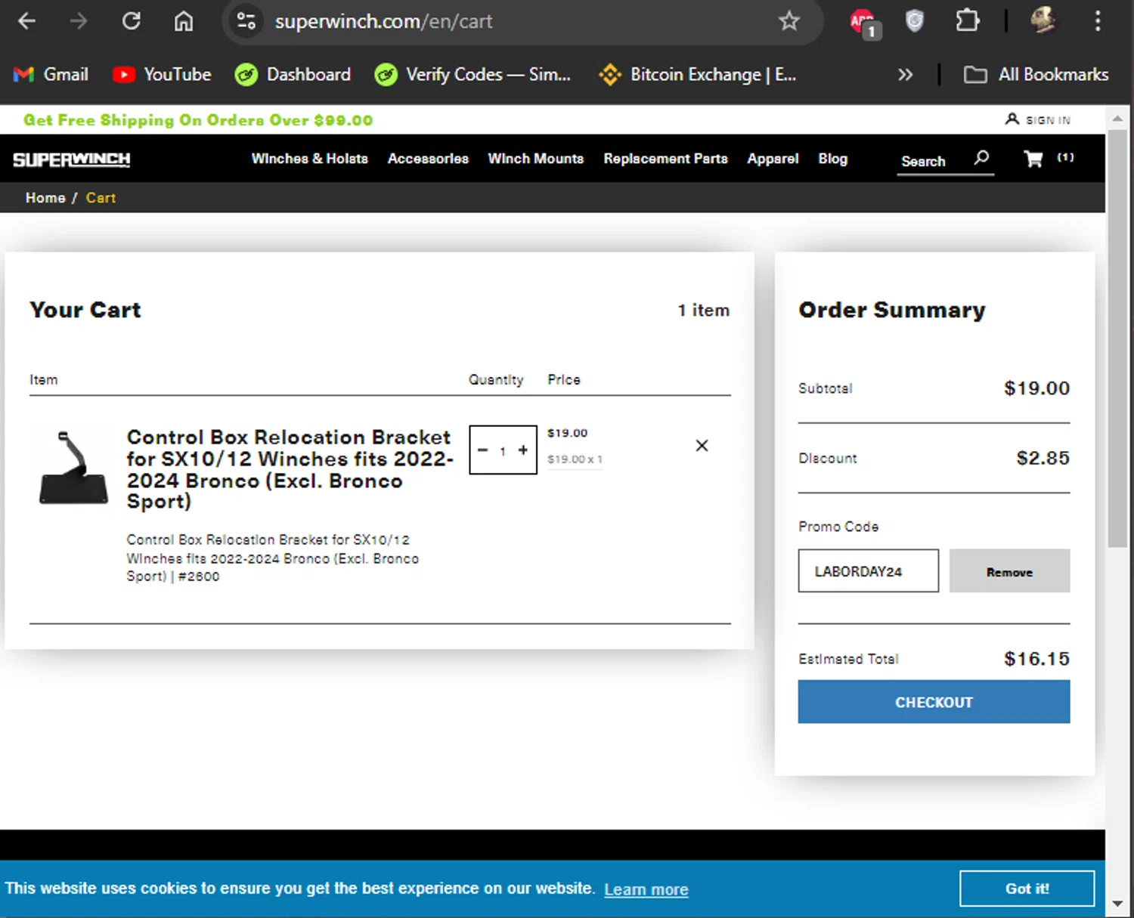The image size is (1134, 918).
Task: Open the Gmail bookmark
Action: click(x=51, y=74)
